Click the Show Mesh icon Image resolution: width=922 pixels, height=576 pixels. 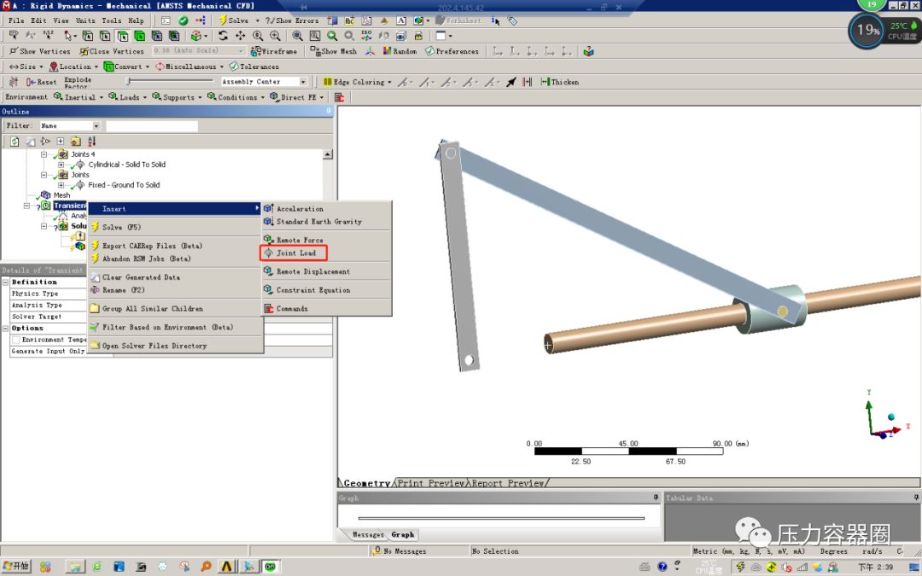(334, 51)
